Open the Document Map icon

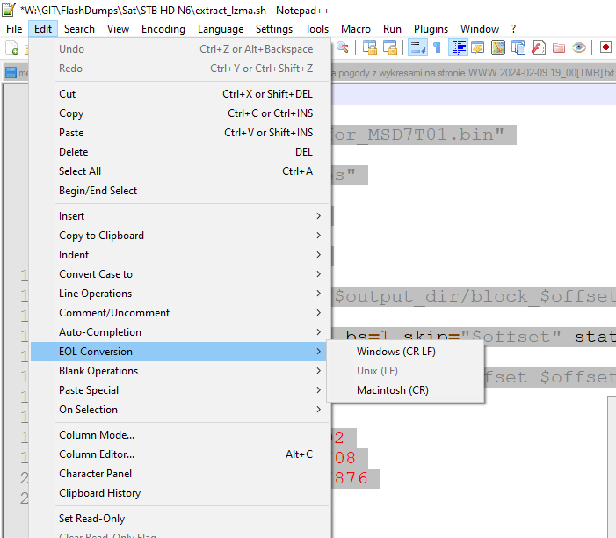pos(498,47)
